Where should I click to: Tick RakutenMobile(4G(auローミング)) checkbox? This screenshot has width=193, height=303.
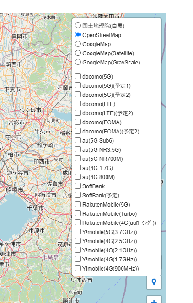point(78,223)
